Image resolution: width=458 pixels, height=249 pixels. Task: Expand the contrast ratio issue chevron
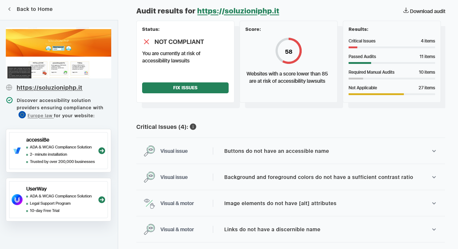tap(434, 177)
